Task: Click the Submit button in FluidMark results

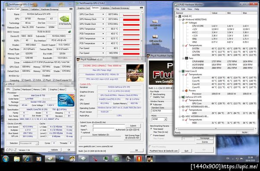Action: 133,126
